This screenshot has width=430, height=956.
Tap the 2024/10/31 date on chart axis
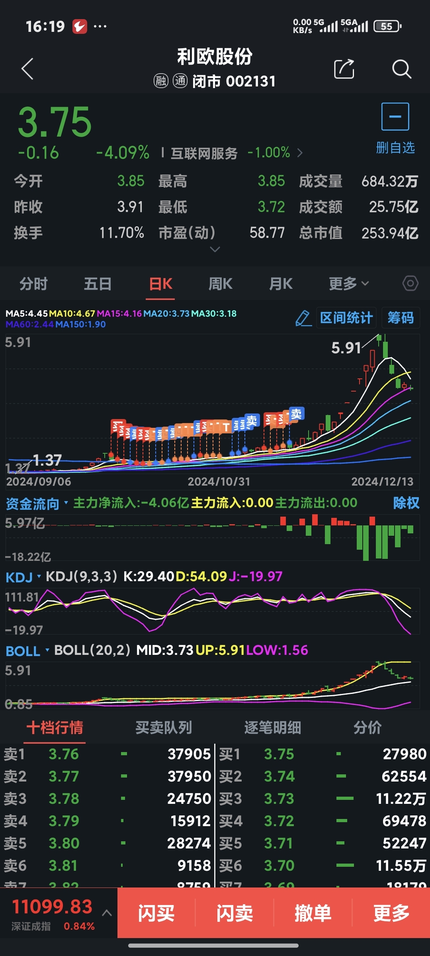point(219,482)
